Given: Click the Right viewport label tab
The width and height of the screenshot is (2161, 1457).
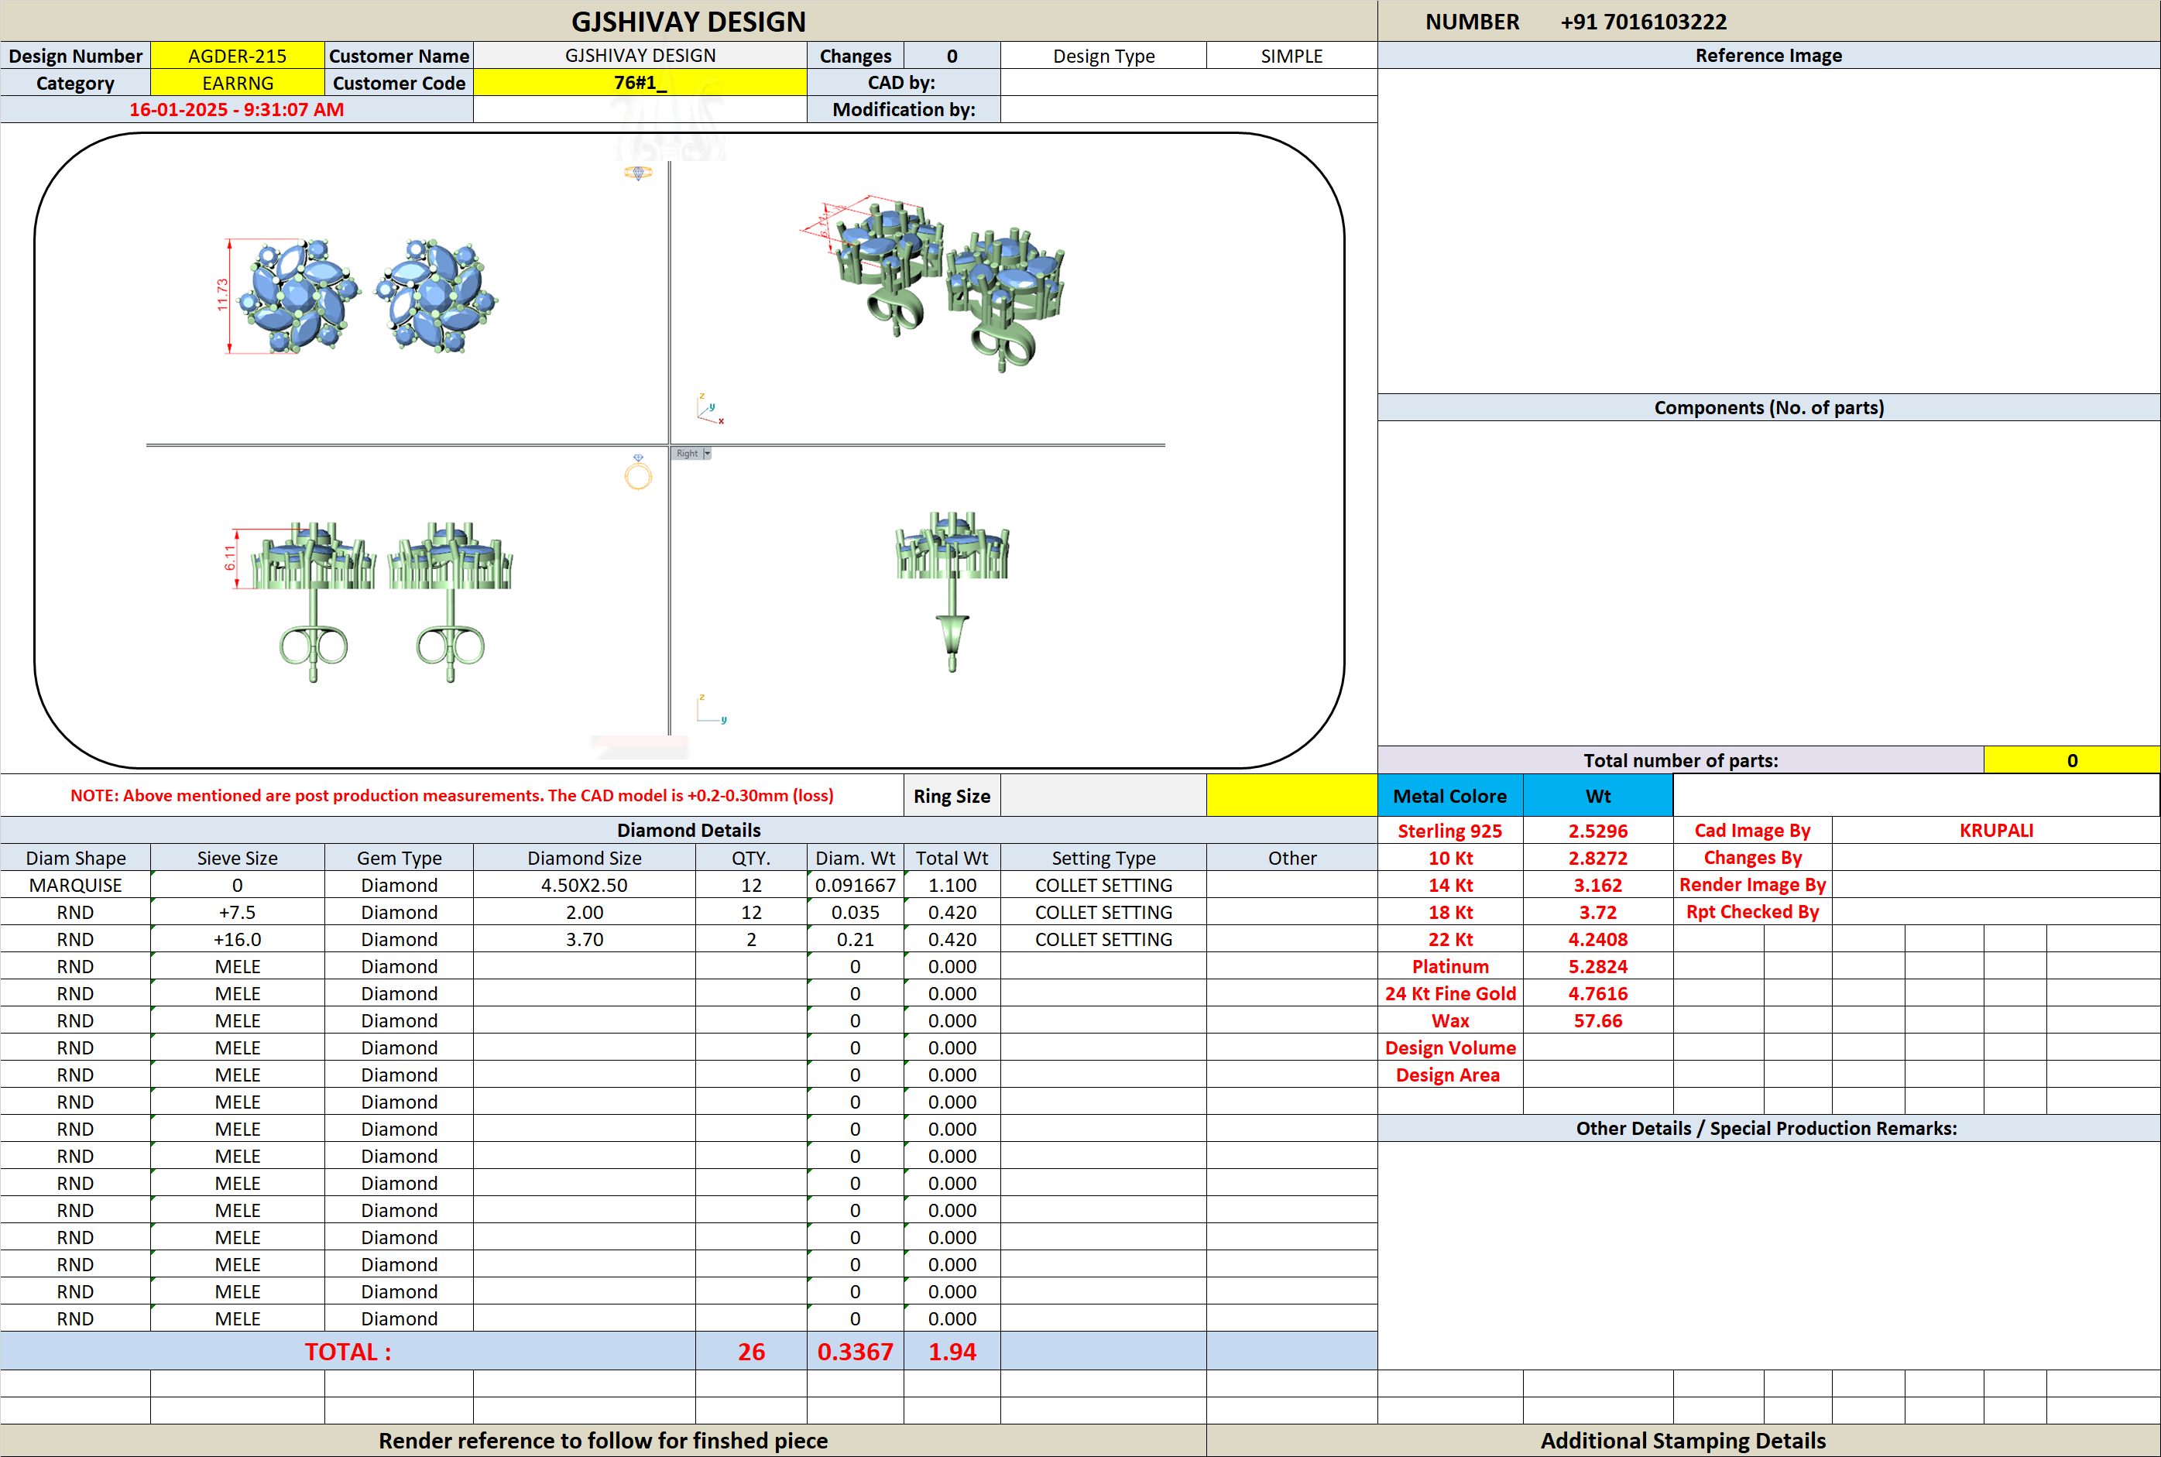Looking at the screenshot, I should click(x=687, y=454).
